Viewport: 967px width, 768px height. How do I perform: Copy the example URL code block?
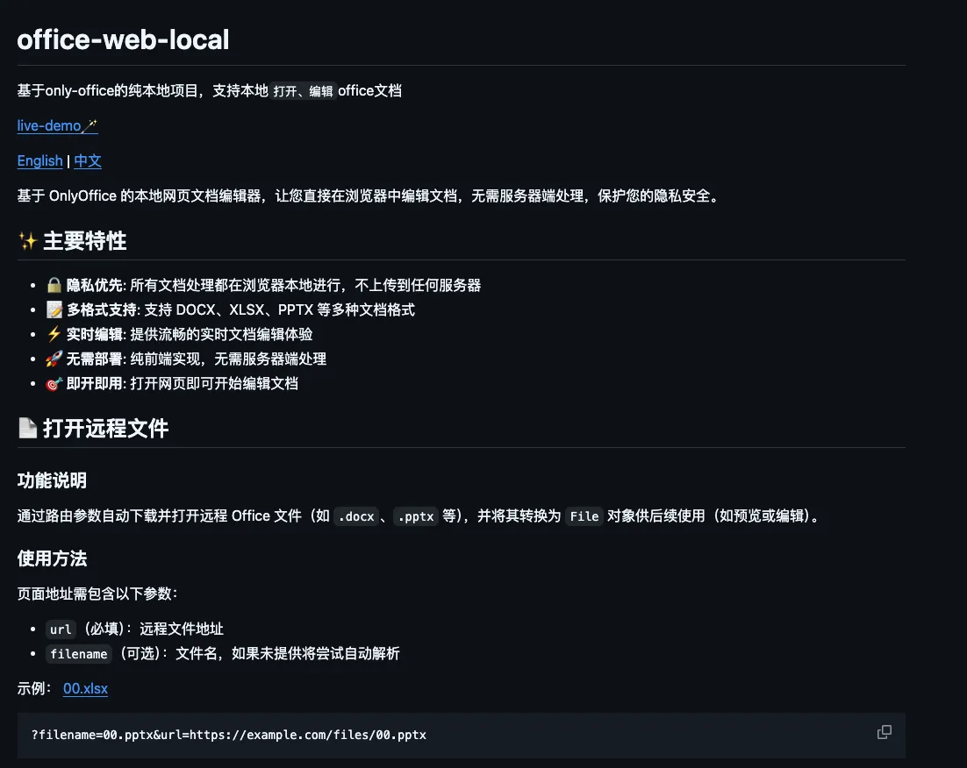click(885, 732)
